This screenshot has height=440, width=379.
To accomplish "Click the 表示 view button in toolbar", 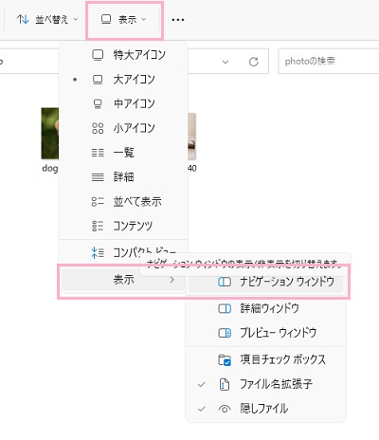I will point(124,20).
